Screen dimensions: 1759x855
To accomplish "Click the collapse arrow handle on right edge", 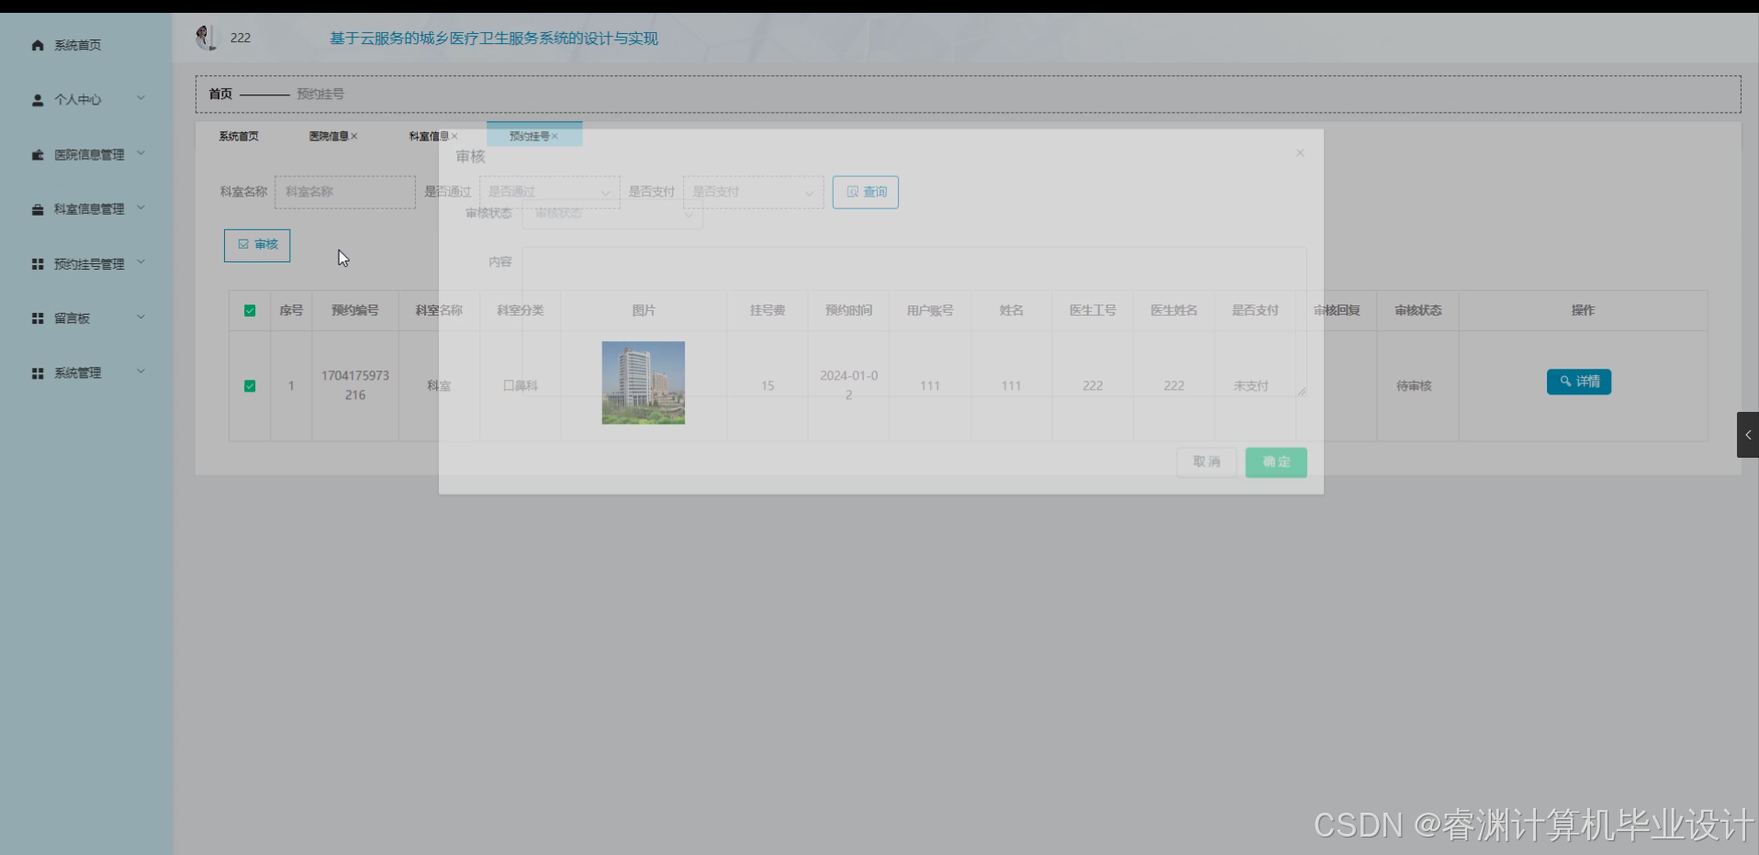I will click(x=1748, y=435).
